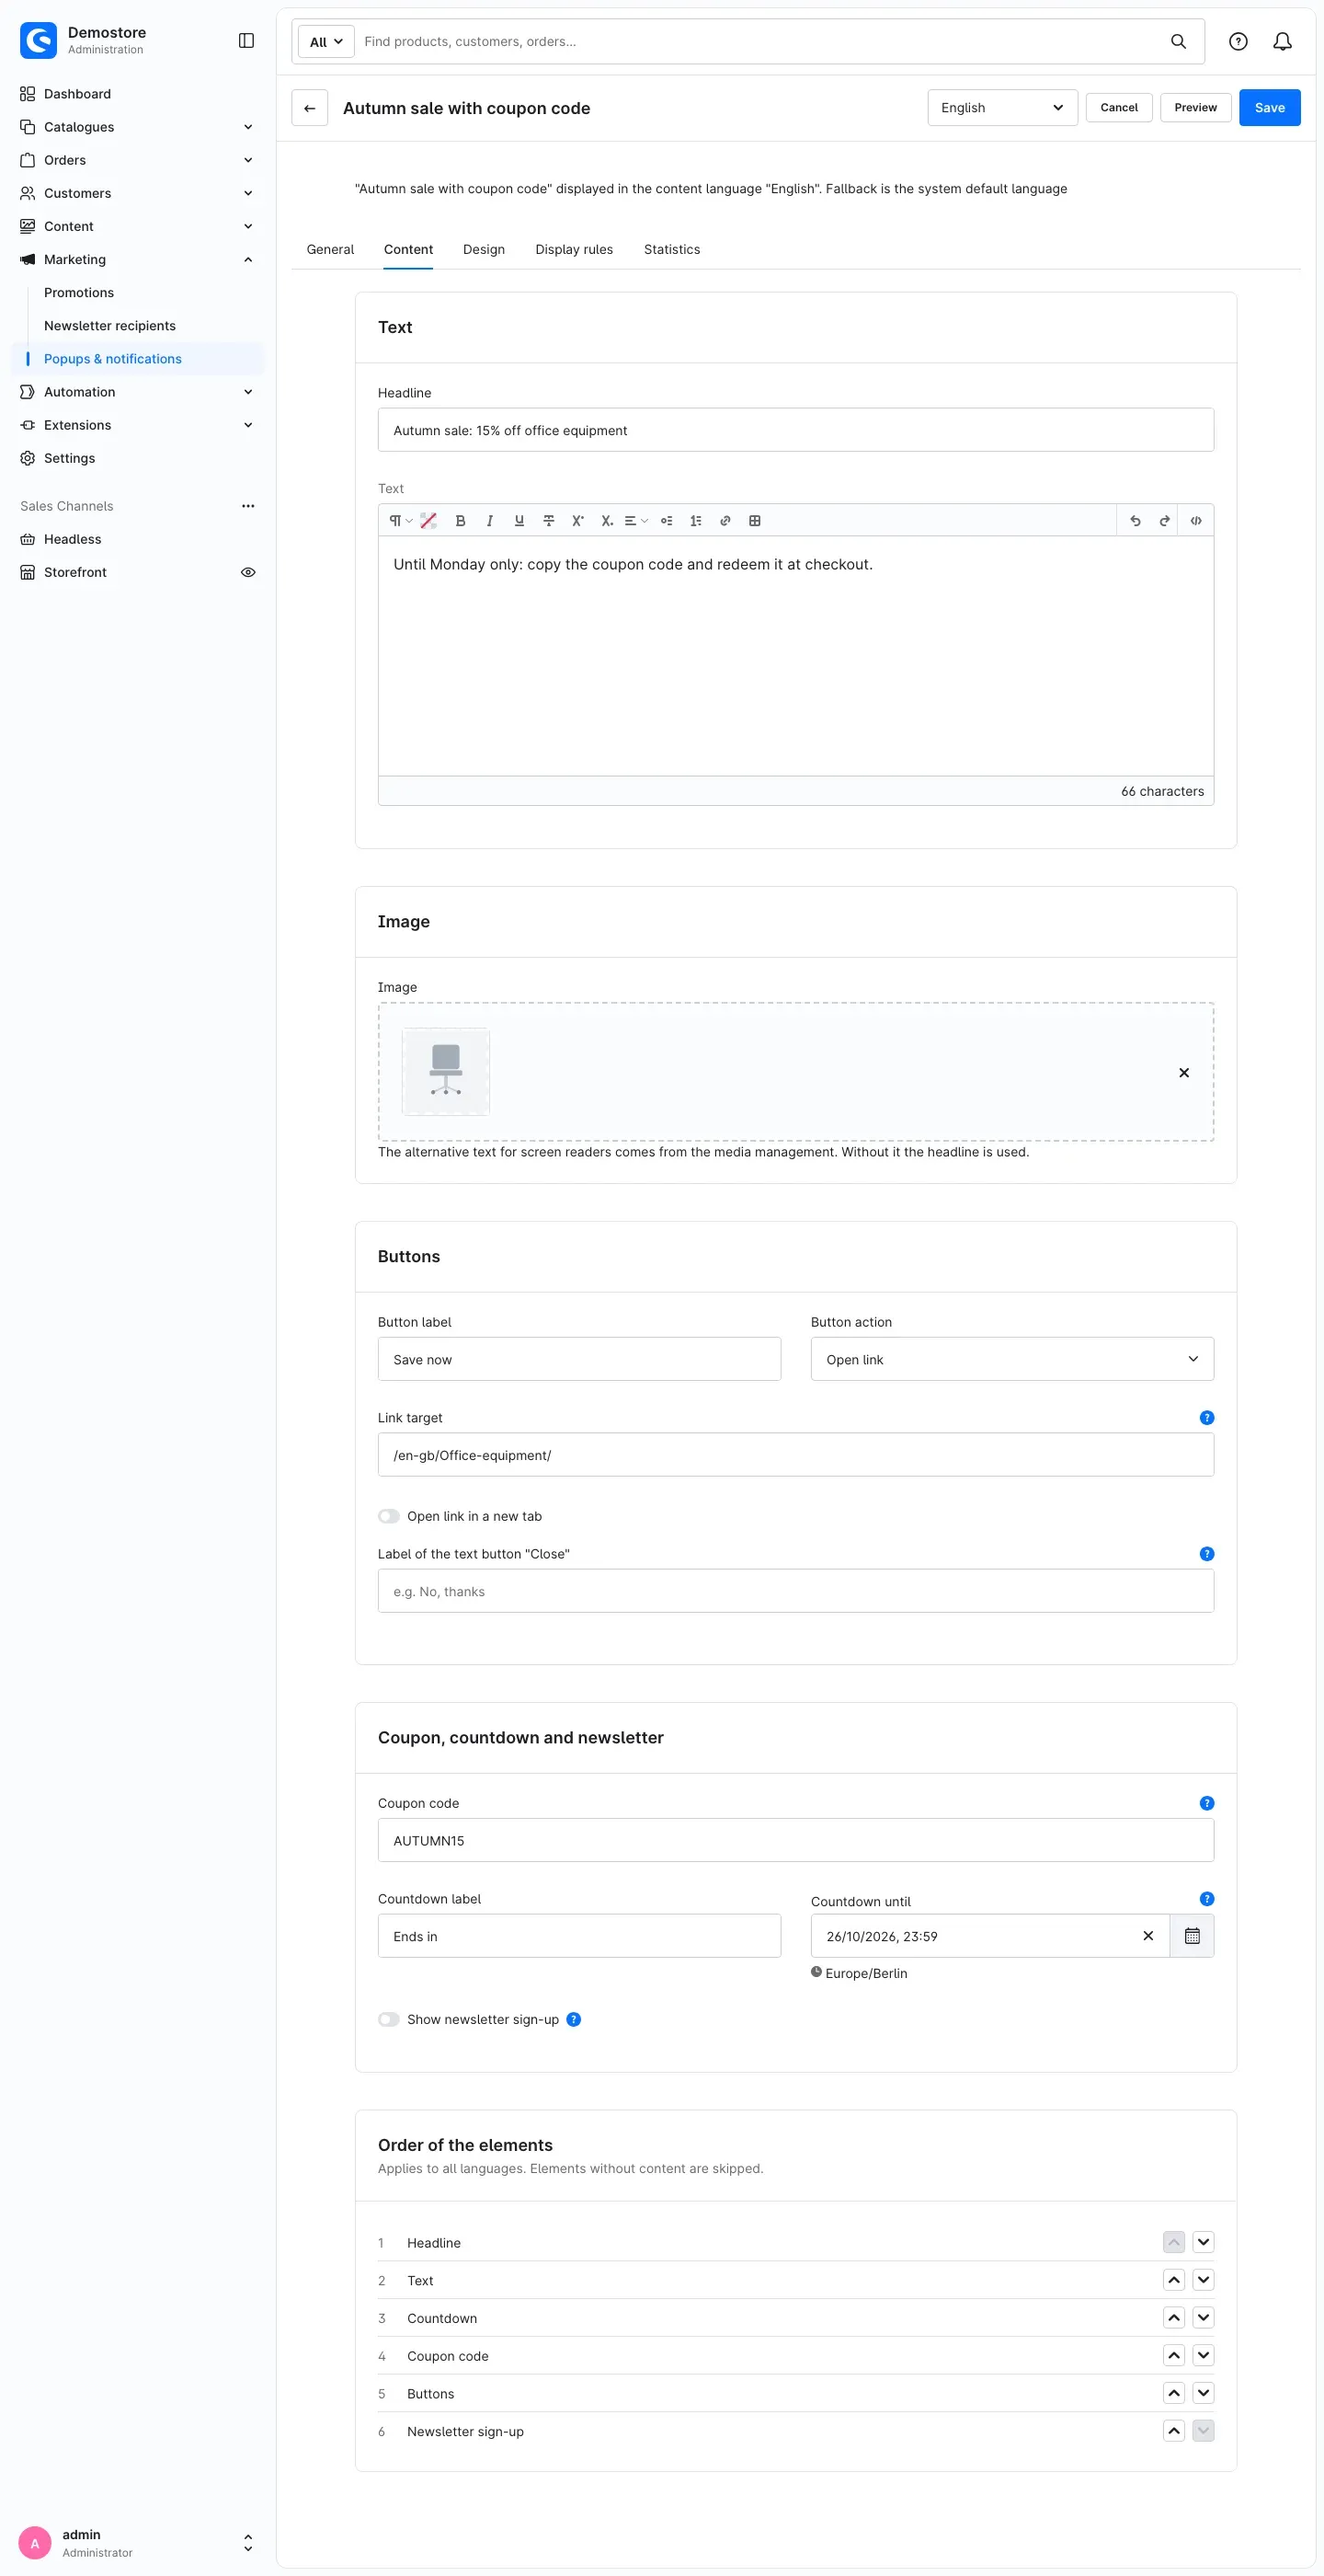This screenshot has width=1324, height=2576.
Task: Move Buttons element down in order
Action: click(1203, 2393)
